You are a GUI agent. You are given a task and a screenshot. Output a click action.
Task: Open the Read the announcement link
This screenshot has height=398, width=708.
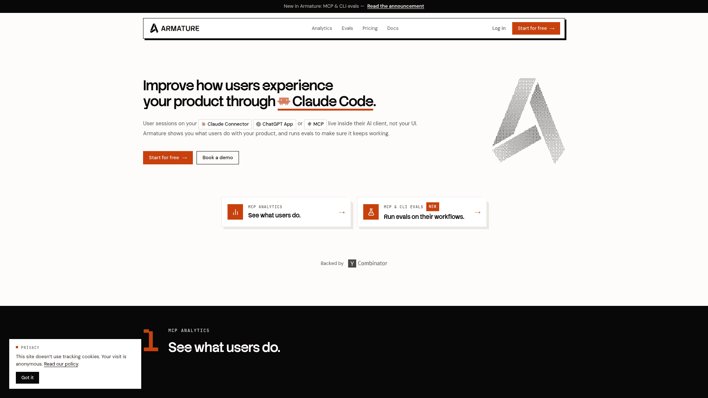click(396, 6)
